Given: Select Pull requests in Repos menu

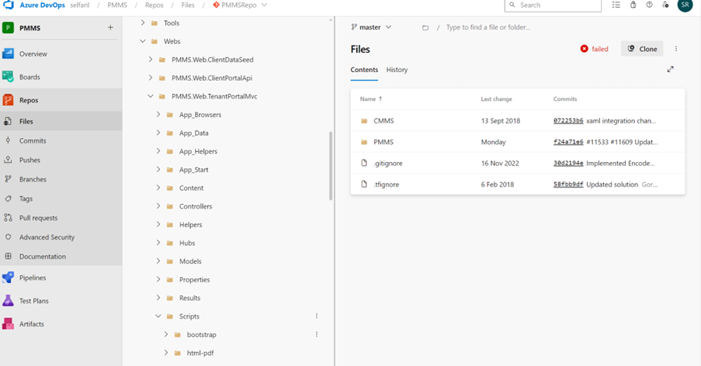Looking at the screenshot, I should 38,218.
